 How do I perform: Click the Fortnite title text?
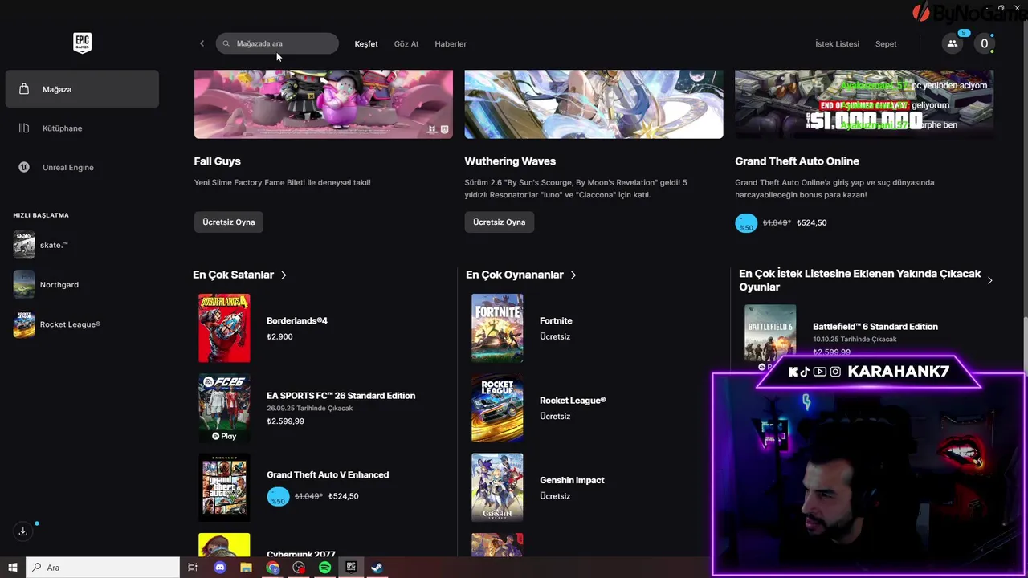[556, 320]
